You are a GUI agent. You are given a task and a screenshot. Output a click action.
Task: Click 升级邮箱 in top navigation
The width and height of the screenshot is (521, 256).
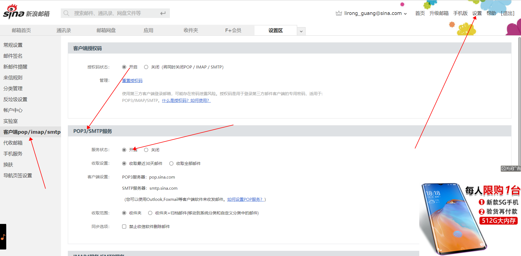tap(439, 13)
